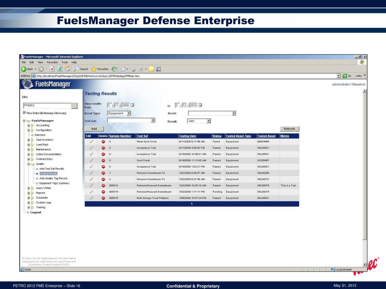
Task: Open the Favorites star toolbar button
Action: coord(93,69)
